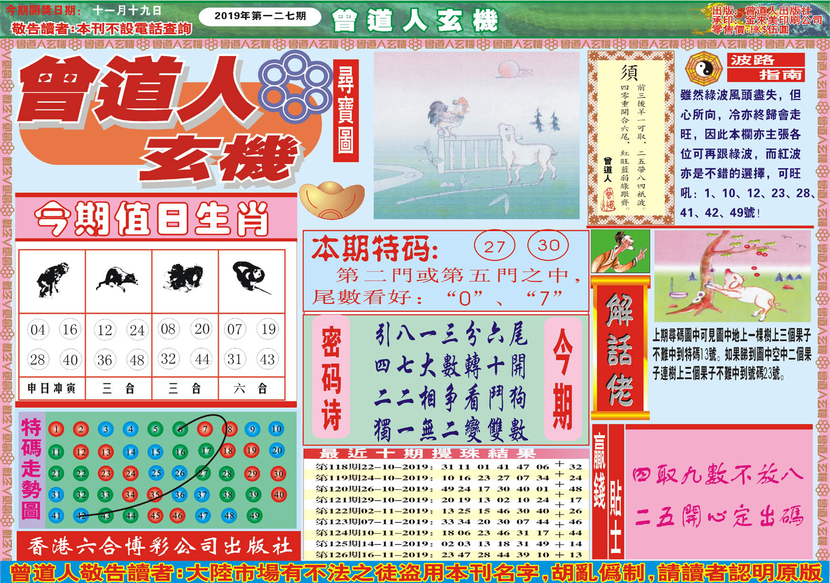The image size is (830, 583).
Task: Select the rat zodiac silhouette
Action: tap(118, 279)
